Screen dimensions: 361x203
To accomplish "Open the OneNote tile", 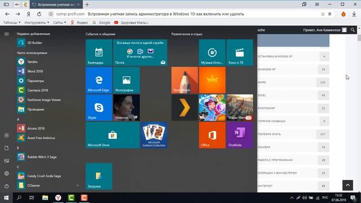I will tap(240, 135).
